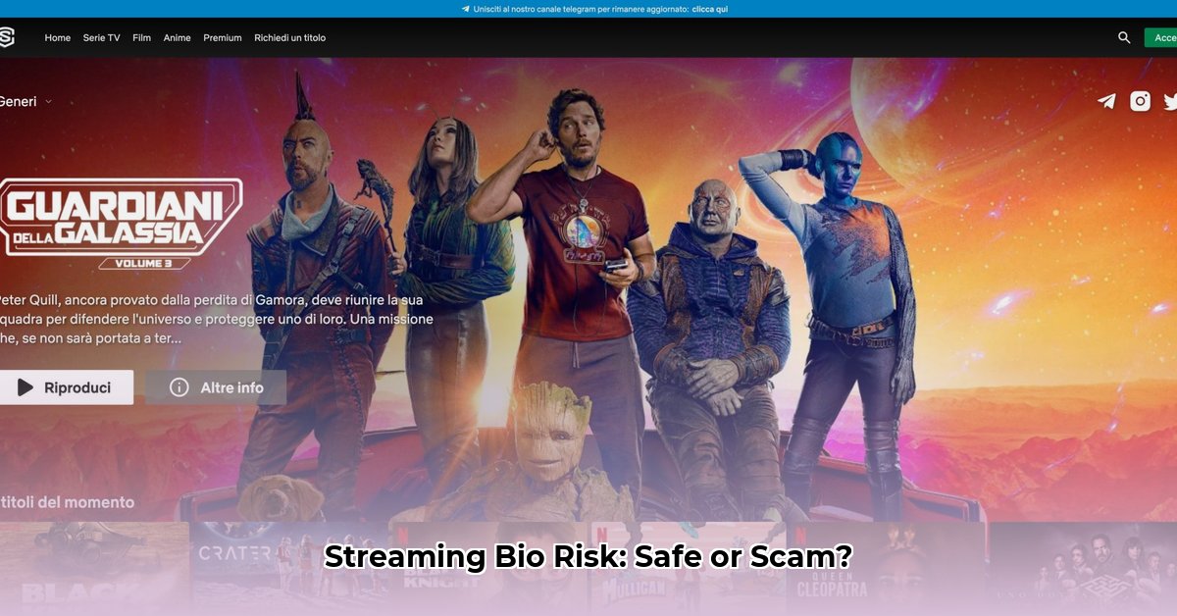The image size is (1177, 616).
Task: Click the green Accedi button
Action: 1163,37
